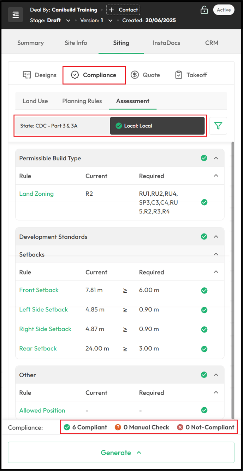Click Left Side Setback green check icon
243x471 pixels.
(x=204, y=310)
